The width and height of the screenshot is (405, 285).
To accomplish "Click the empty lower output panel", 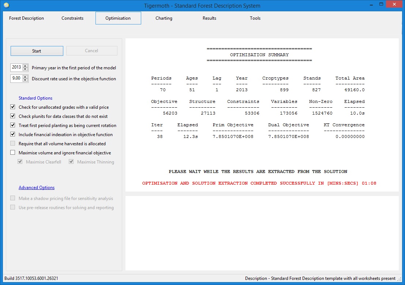I will click(262, 233).
